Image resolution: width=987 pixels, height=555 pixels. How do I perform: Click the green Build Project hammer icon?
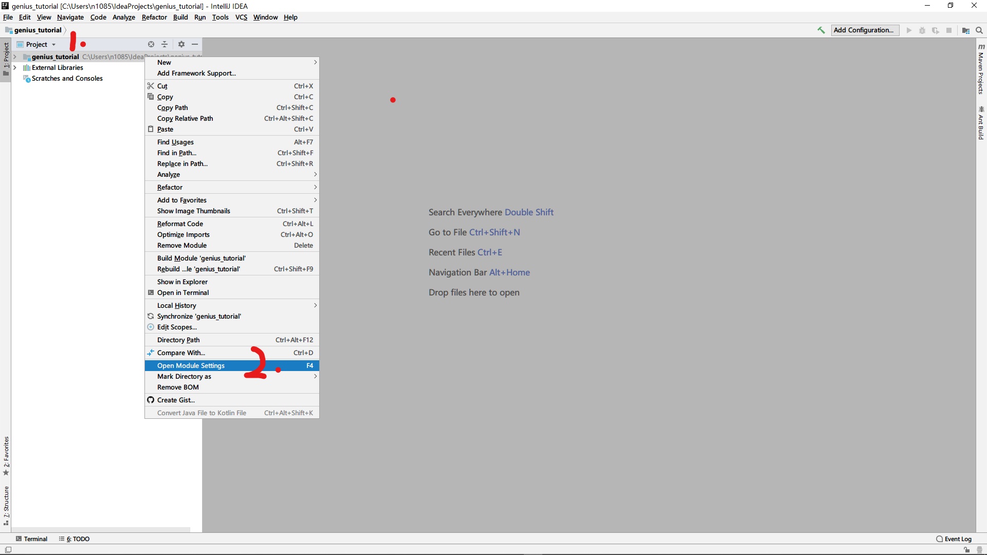[x=821, y=30]
